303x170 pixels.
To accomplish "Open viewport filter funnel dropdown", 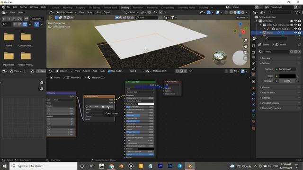I will point(174,17).
